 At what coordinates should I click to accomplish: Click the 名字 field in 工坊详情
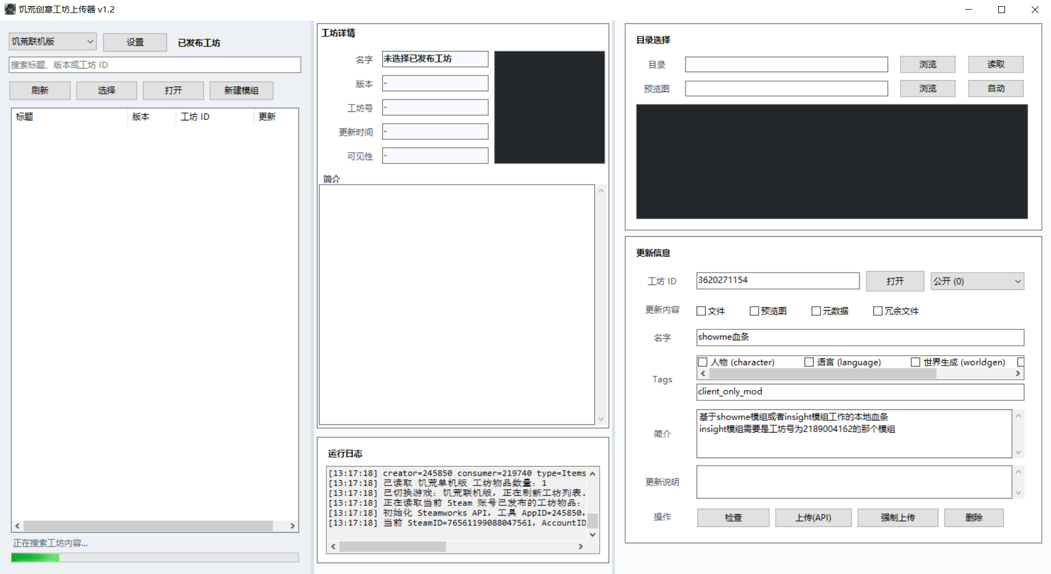point(435,59)
